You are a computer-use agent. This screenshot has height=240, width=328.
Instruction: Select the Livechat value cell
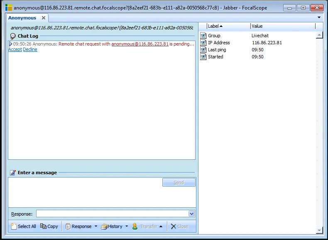tap(260, 36)
